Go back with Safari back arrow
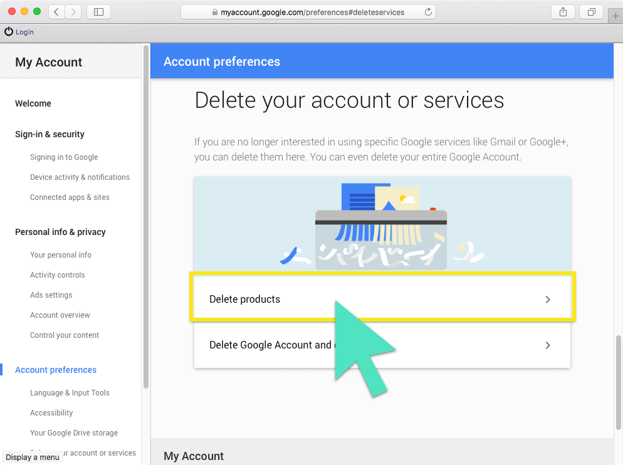Screen dimensions: 623x465 coord(56,12)
